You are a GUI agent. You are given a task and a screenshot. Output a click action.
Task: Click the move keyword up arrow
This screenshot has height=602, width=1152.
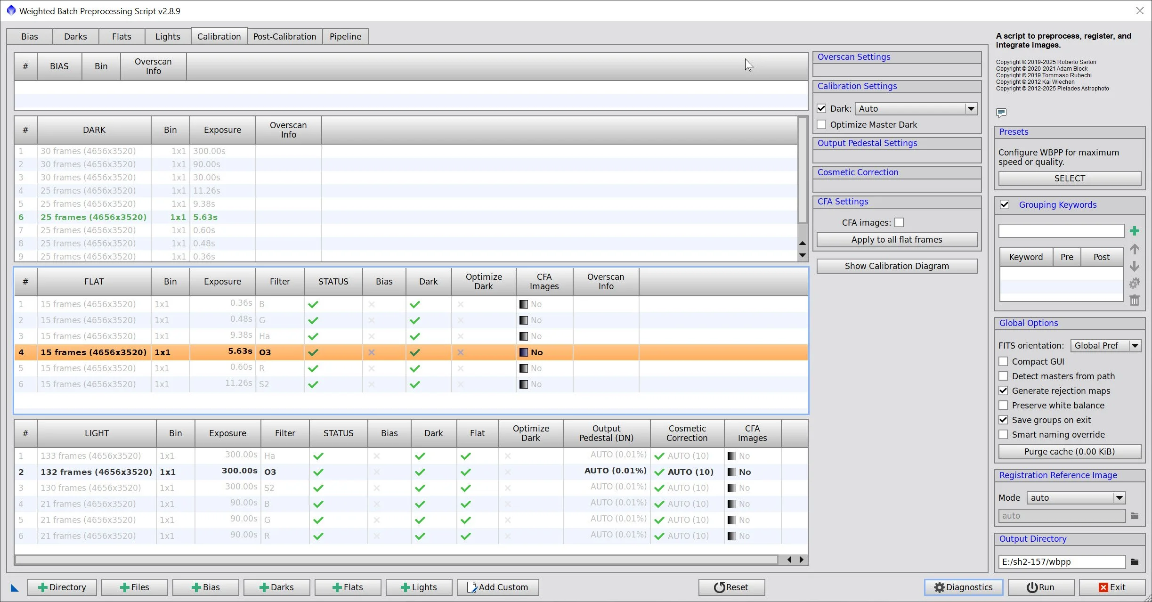[x=1134, y=249]
